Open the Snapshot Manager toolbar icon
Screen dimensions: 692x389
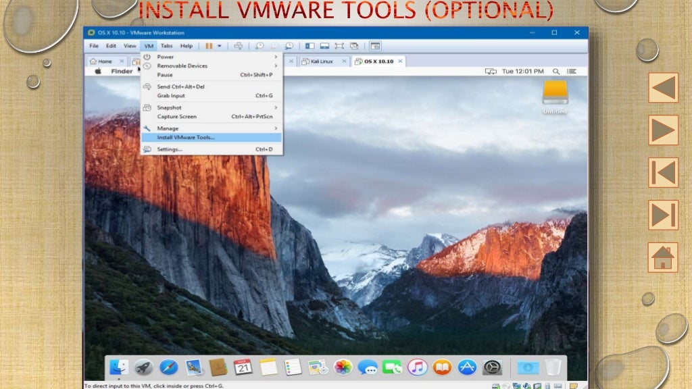(x=289, y=46)
